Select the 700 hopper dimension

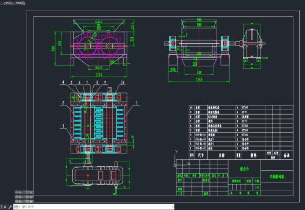click(x=199, y=25)
